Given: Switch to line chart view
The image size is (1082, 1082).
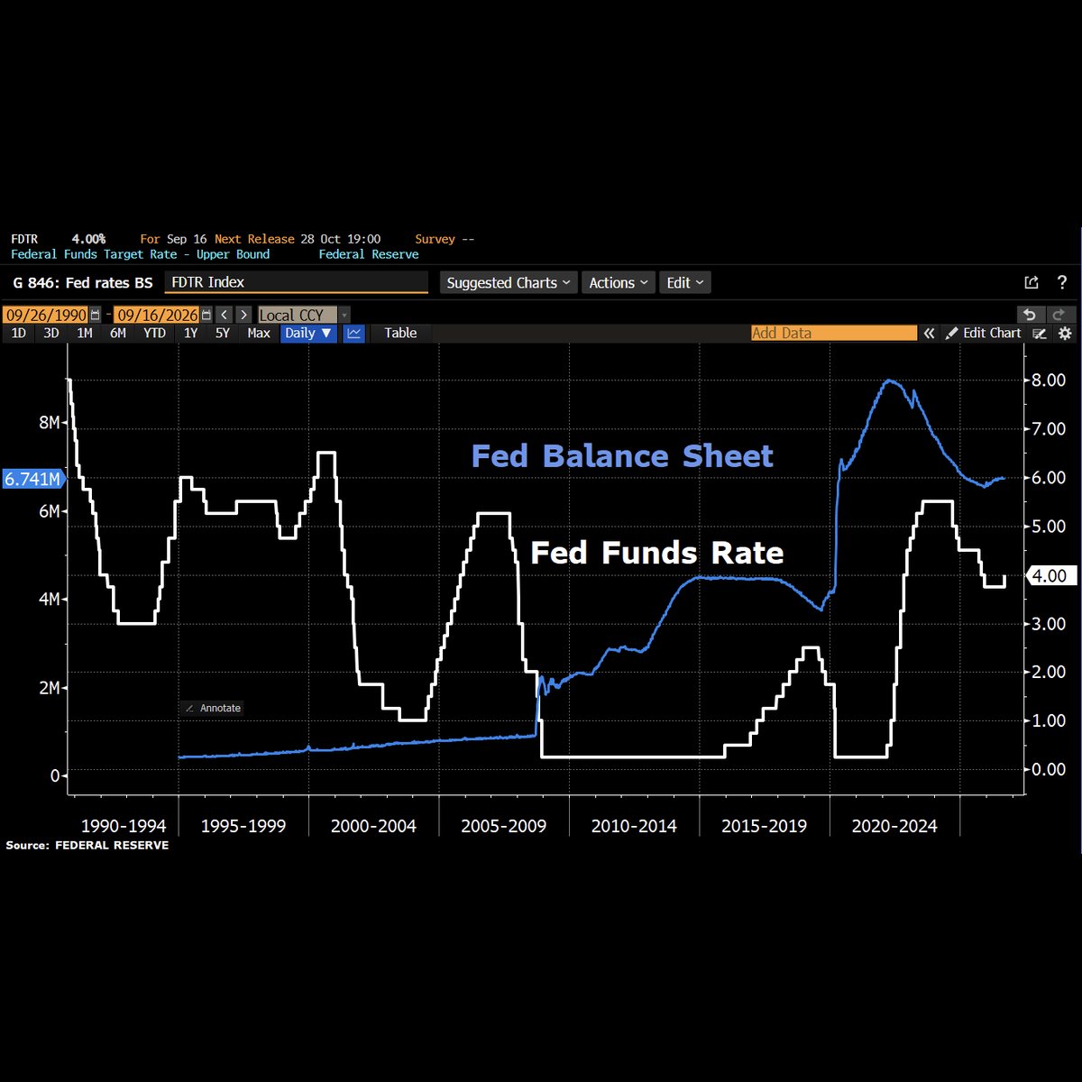Looking at the screenshot, I should 353,334.
